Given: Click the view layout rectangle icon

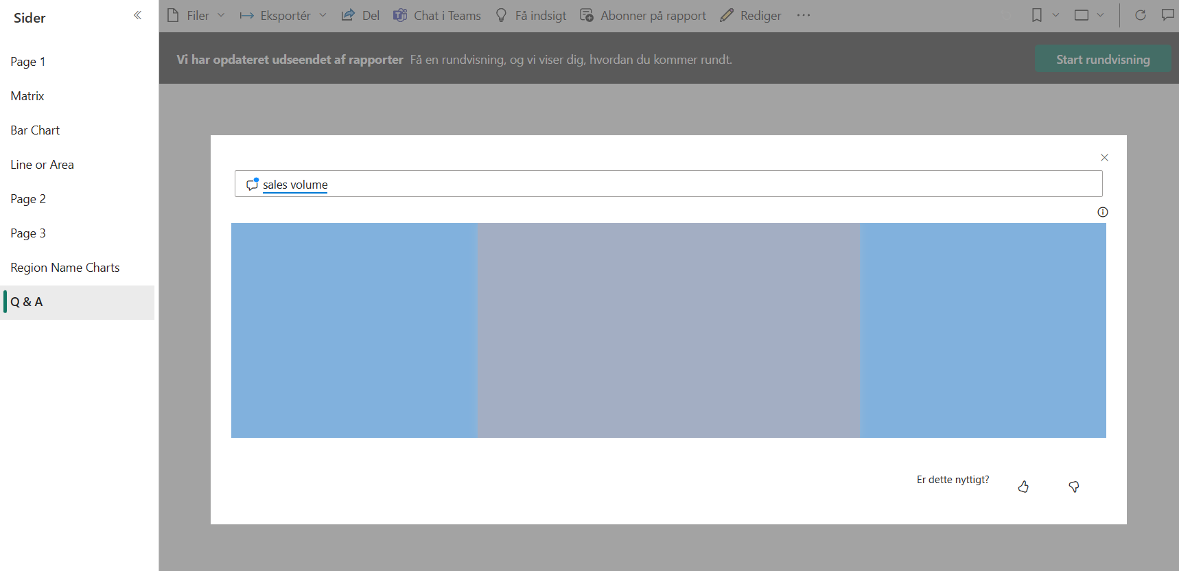Looking at the screenshot, I should (1082, 15).
